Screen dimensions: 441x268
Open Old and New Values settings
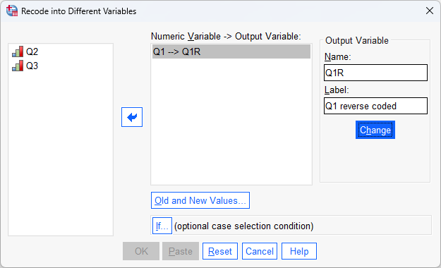pyautogui.click(x=200, y=200)
